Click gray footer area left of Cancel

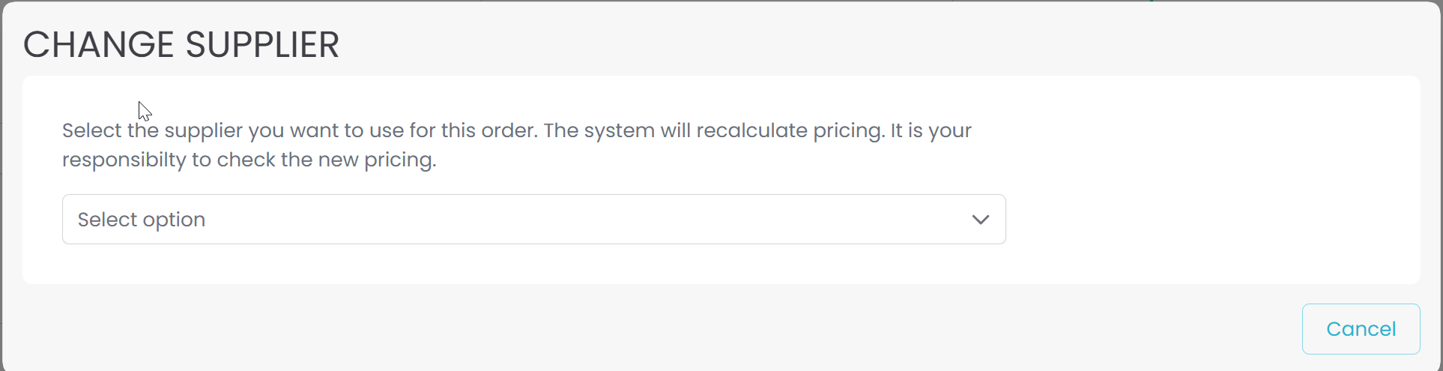pos(674,329)
